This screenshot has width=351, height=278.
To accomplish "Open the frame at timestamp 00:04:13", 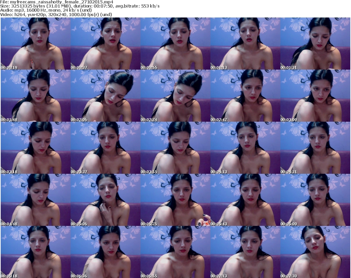I will coord(245,148).
